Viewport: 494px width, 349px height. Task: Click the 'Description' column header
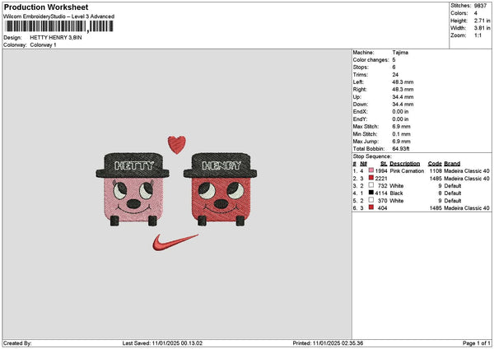tap(404, 164)
